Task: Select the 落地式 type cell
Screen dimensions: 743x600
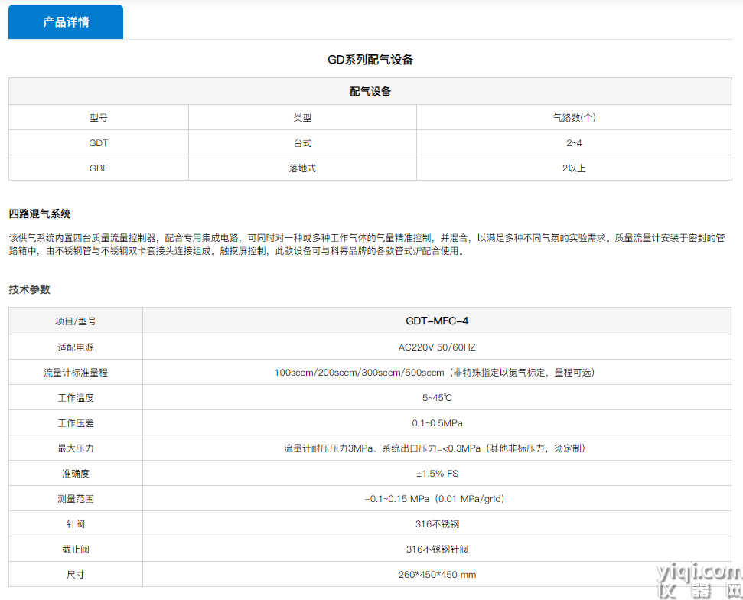Action: [302, 168]
